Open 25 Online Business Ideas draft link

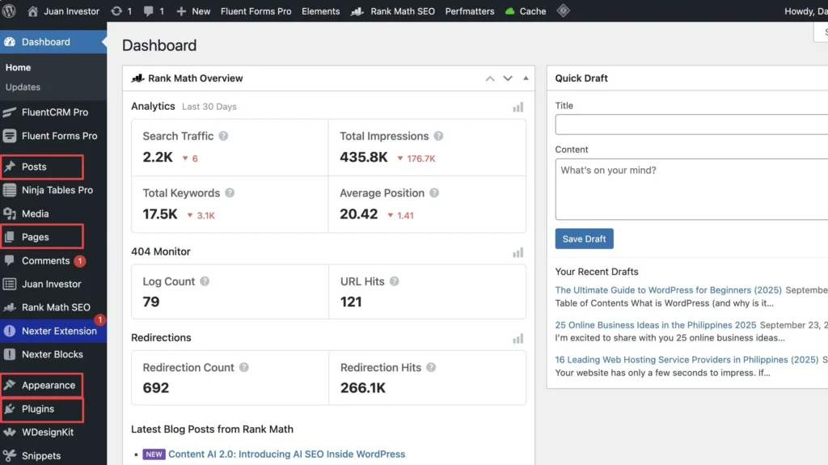[655, 325]
